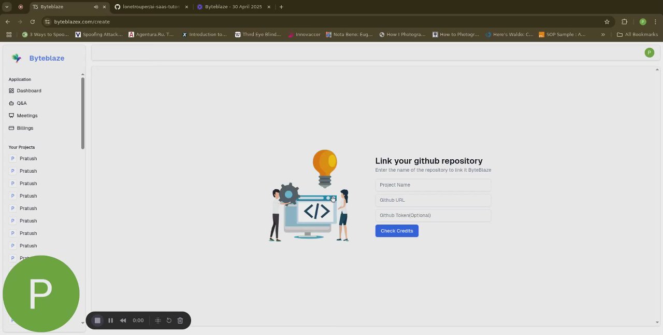Open the Chrome profile avatar P
The image size is (663, 335).
pyautogui.click(x=643, y=22)
